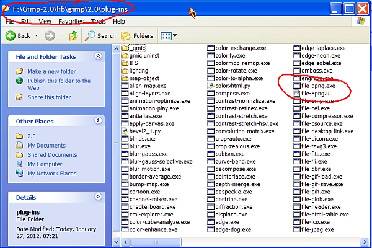372x248 pixels.
Task: Click sidebar scroll up arrow
Action: (117, 49)
